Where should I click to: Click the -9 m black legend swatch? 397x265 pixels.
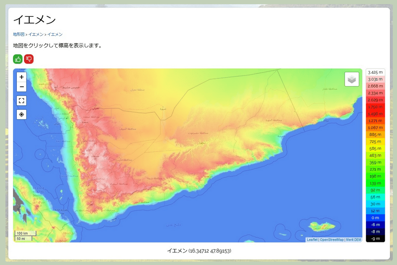pyautogui.click(x=375, y=239)
